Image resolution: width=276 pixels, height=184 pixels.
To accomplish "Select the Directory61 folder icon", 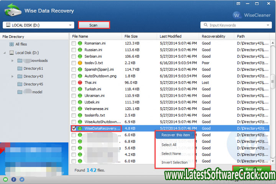I will (20, 68).
